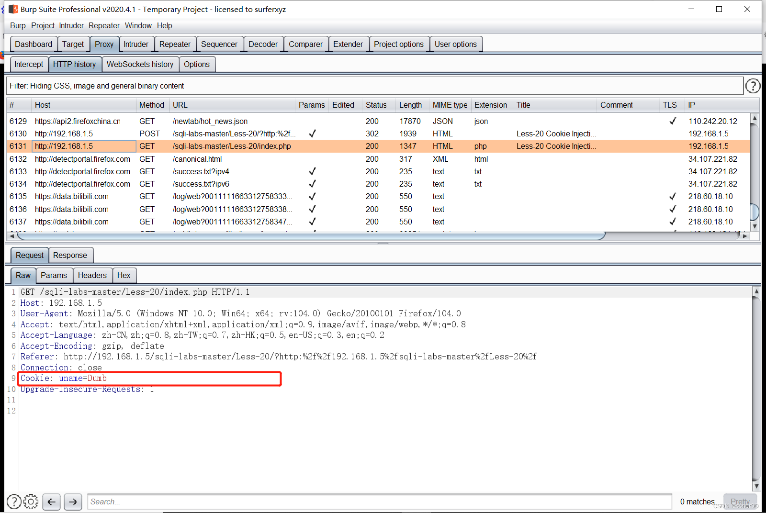Open the Decoder tab
The image size is (766, 513).
point(263,44)
